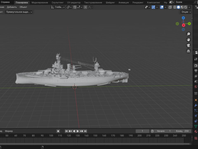Open the Output properties tab

196,71
